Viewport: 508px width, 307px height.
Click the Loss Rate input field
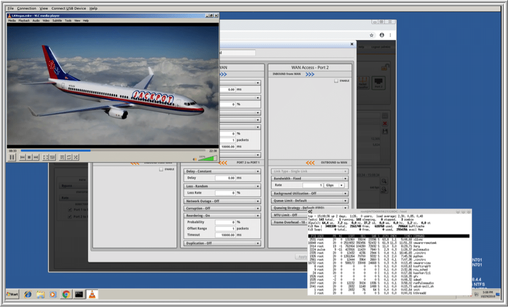[225, 193]
